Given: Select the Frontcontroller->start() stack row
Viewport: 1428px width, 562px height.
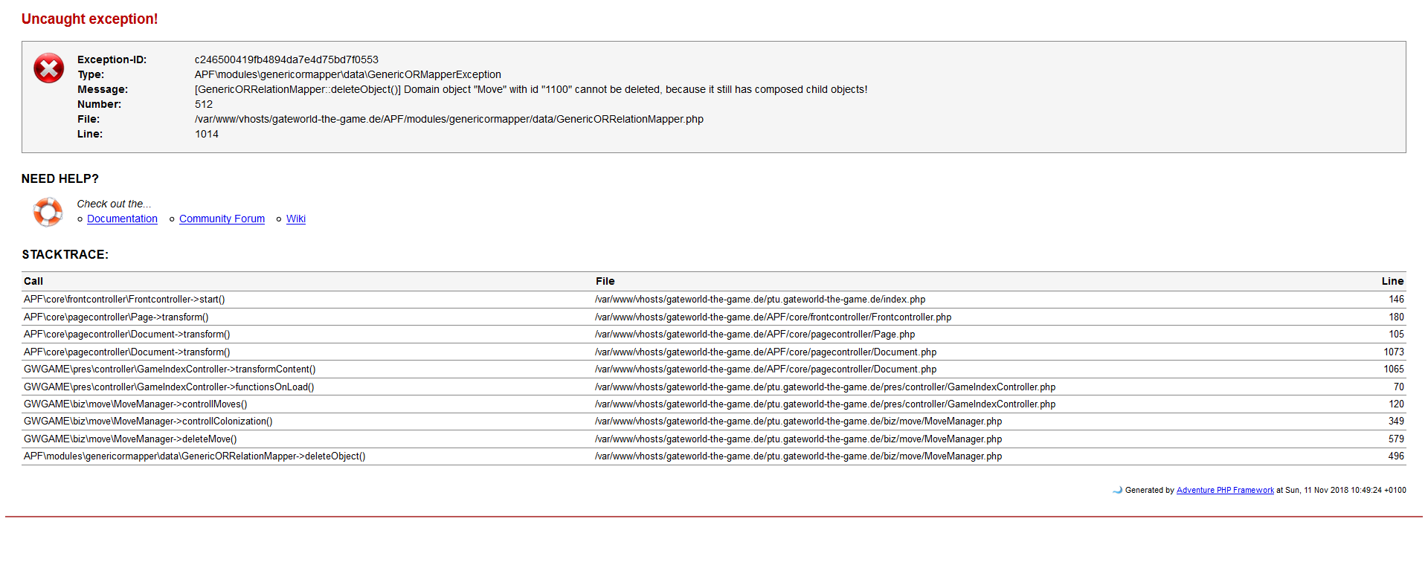Looking at the screenshot, I should click(x=124, y=300).
